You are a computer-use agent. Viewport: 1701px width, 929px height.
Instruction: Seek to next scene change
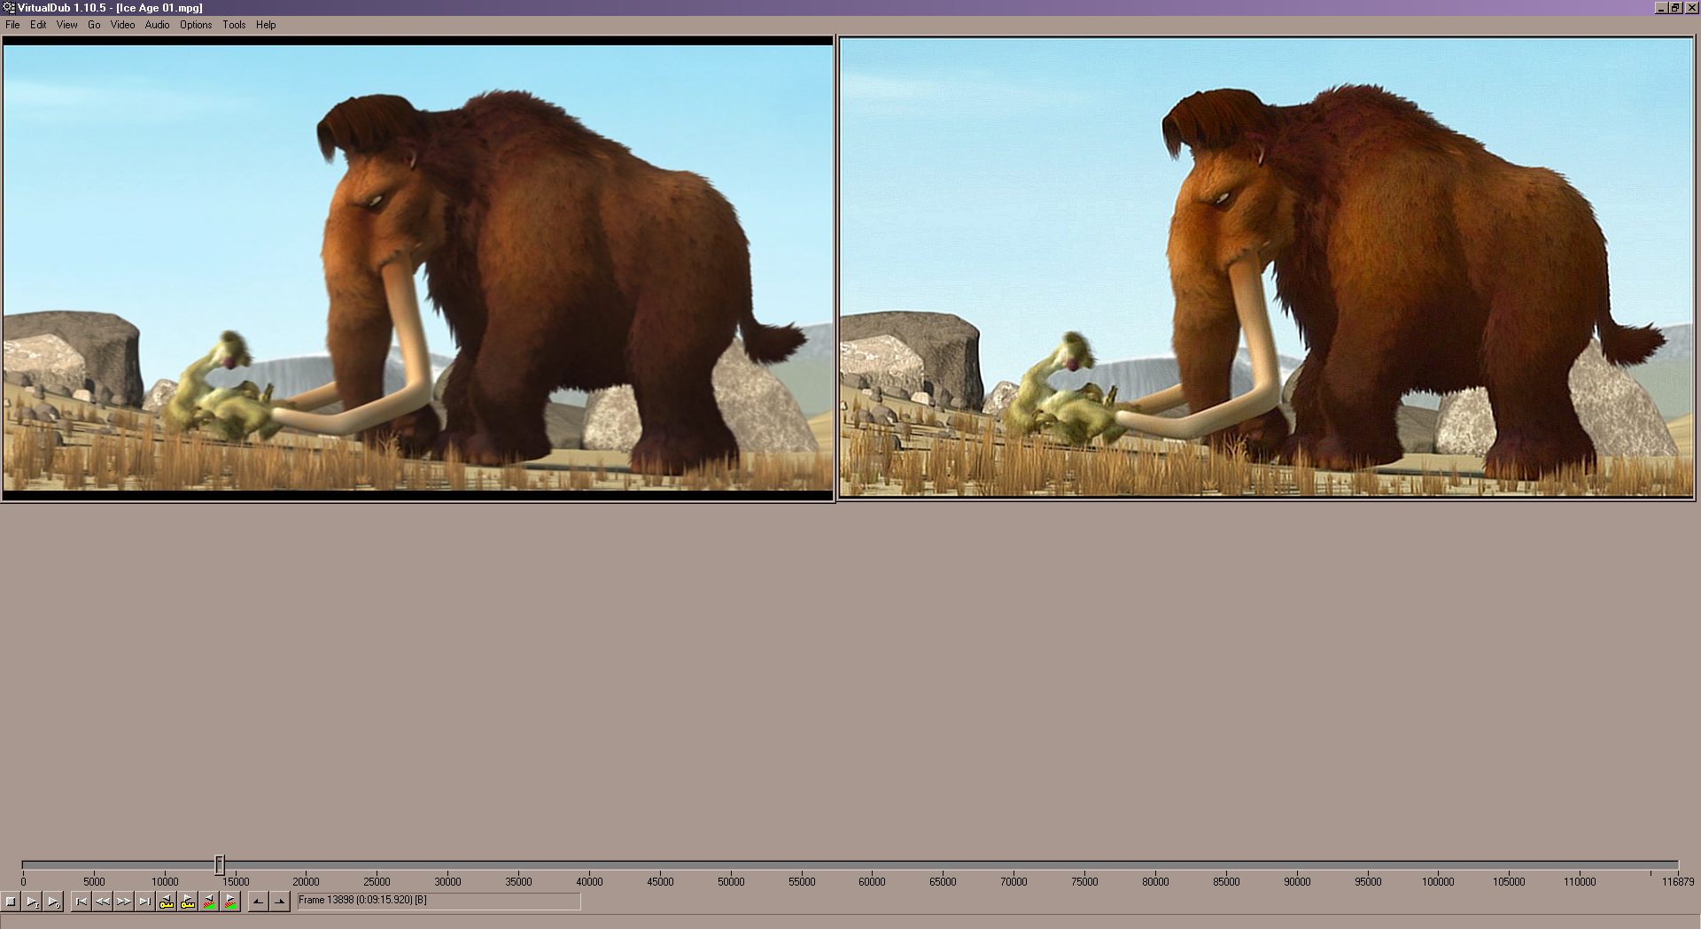point(230,902)
